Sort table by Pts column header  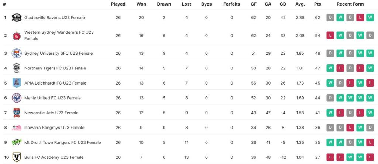317,4
